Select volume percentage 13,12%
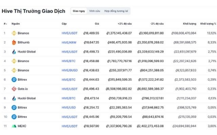The width and height of the screenshot is (217, 135). pos(212,33)
